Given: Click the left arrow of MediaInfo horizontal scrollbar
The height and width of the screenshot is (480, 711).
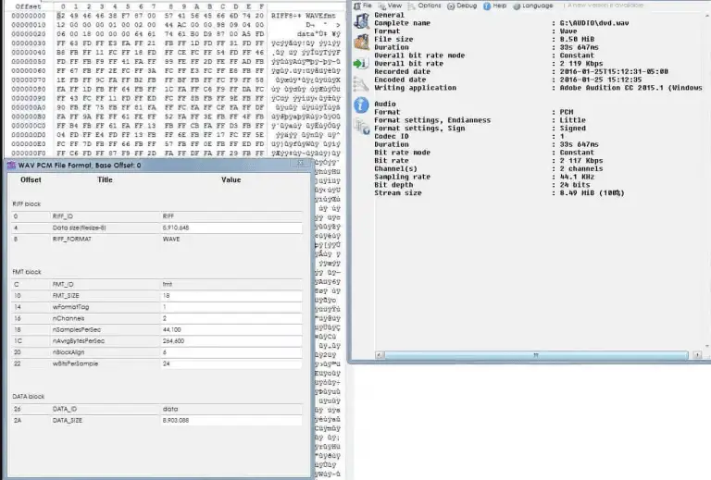Looking at the screenshot, I should click(x=380, y=355).
